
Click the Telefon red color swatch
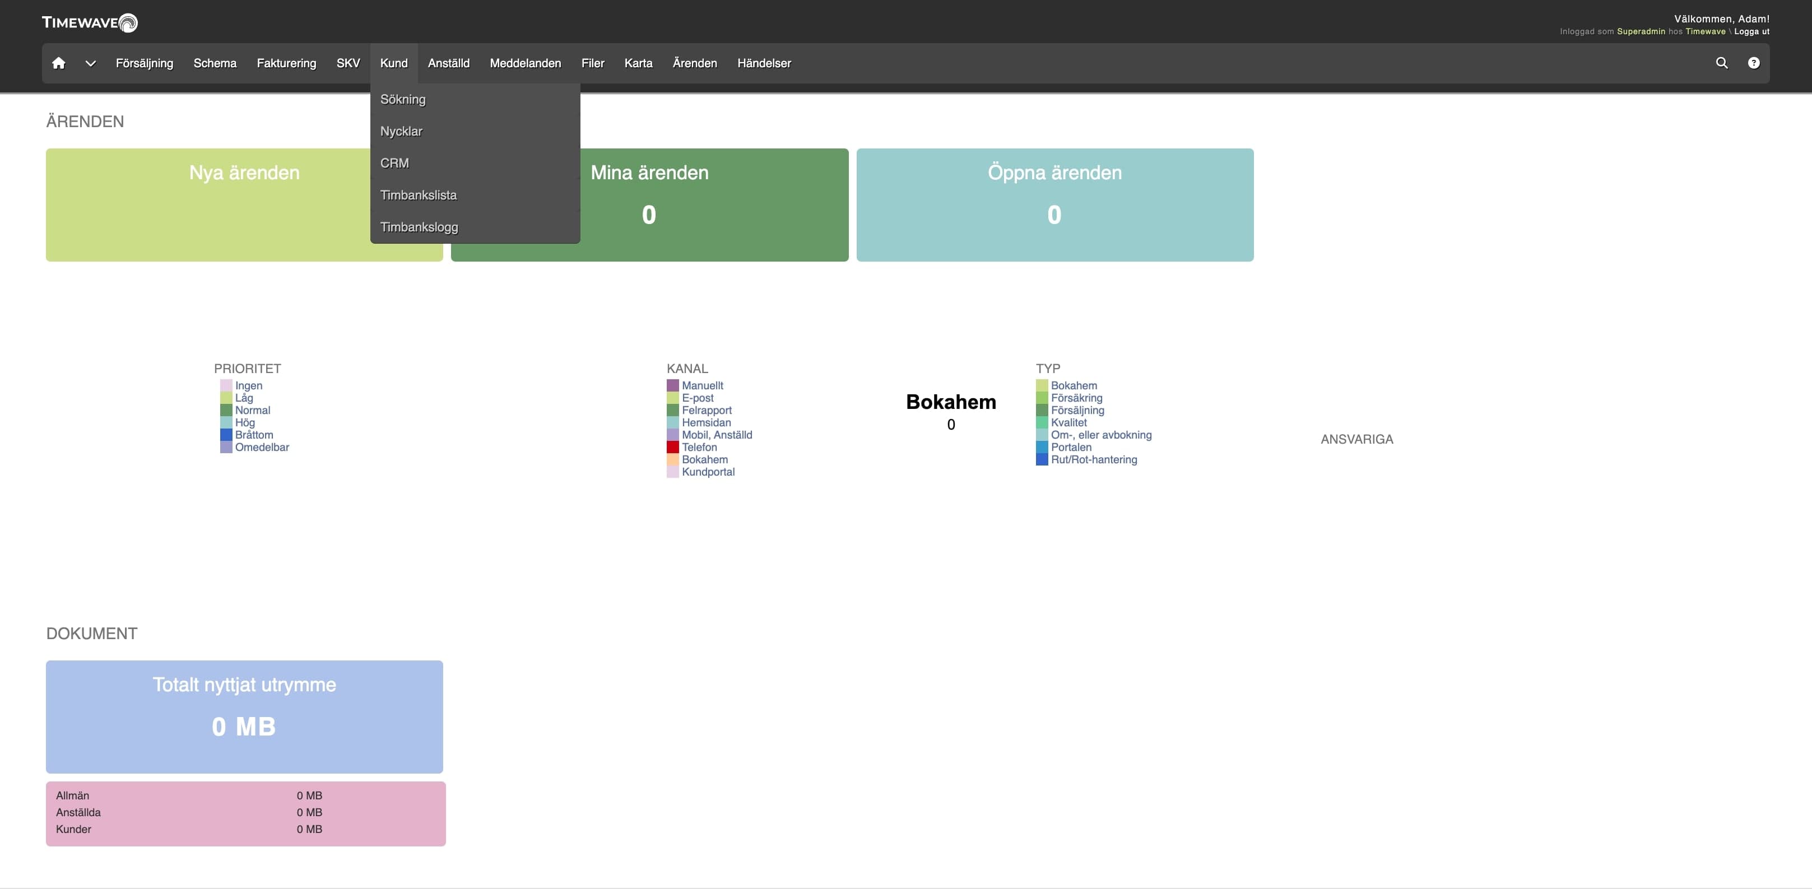click(672, 448)
